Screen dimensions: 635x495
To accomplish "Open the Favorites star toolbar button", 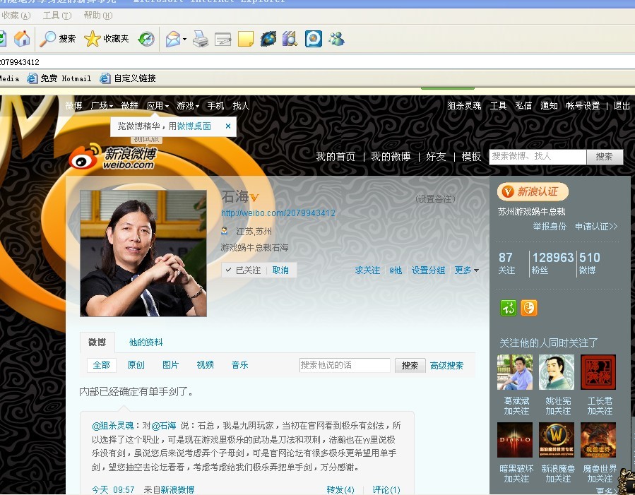I will [x=106, y=39].
